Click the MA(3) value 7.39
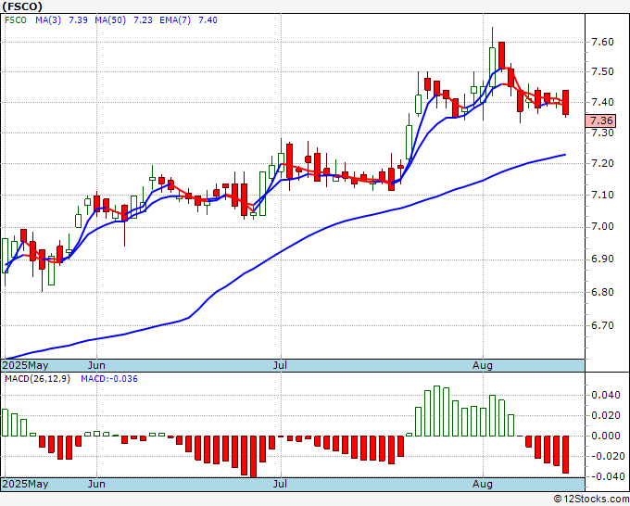 [78, 20]
